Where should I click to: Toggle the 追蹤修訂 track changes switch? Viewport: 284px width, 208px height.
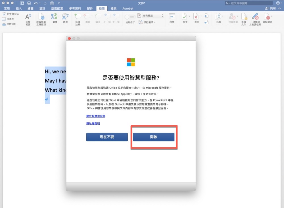[x=130, y=17]
